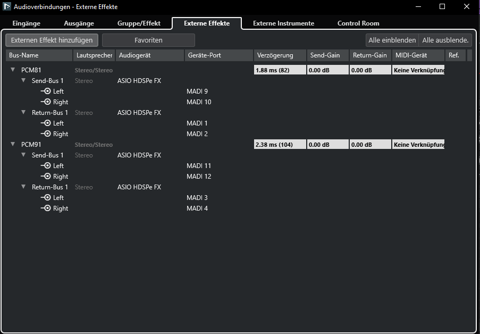Select the MADI 1 port cell

(x=197, y=123)
